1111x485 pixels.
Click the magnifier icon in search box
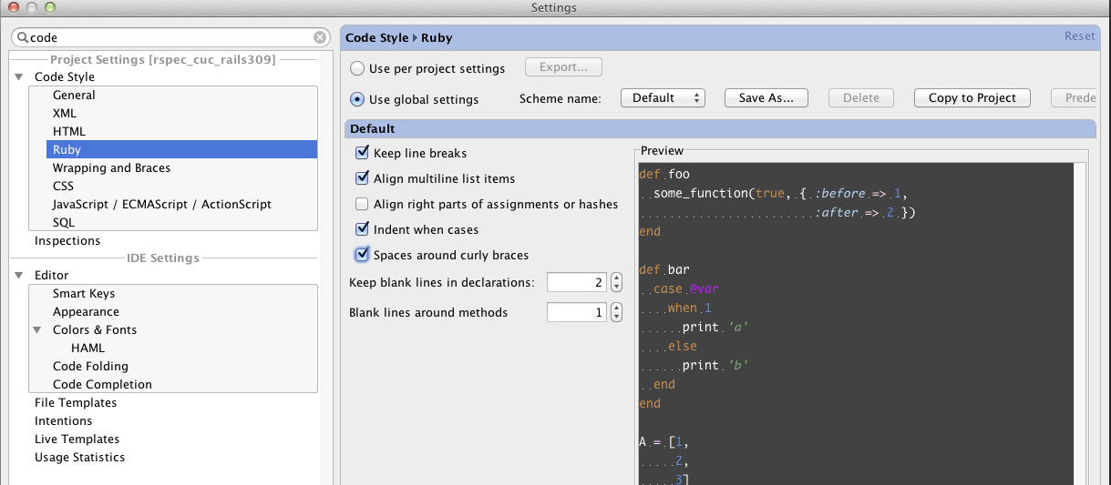22,37
